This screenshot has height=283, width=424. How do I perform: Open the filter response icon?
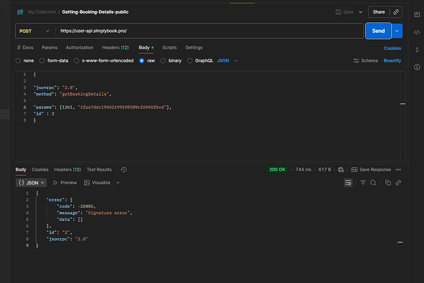coord(363,183)
